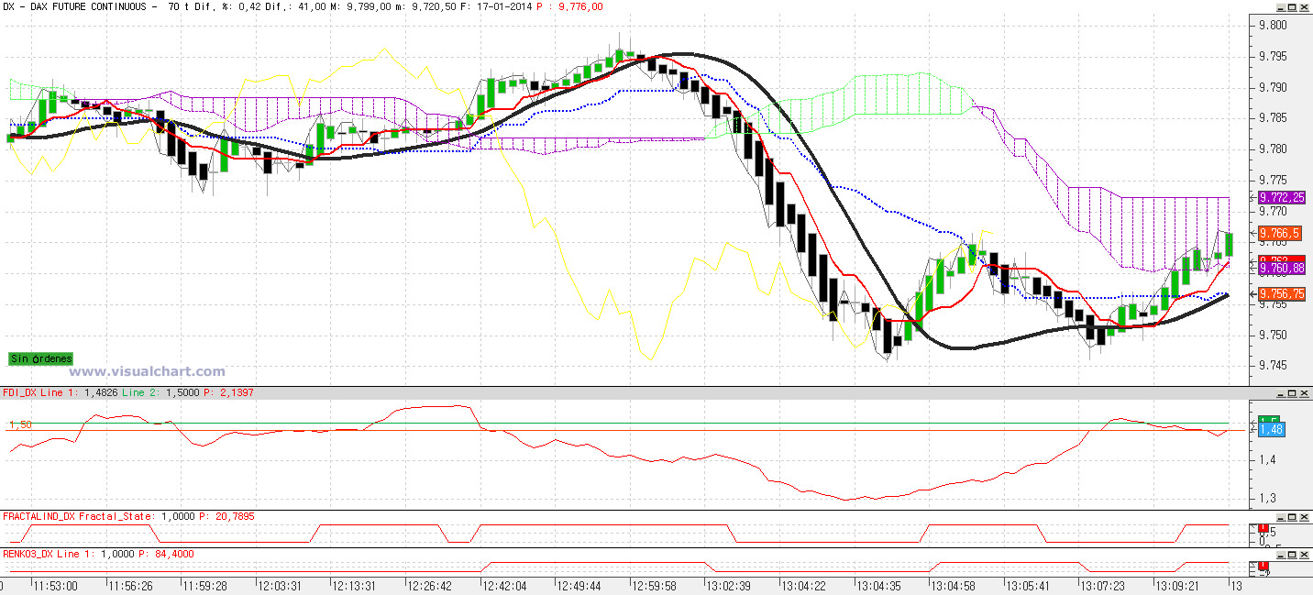Maximize the RENKO3_DX indicator panel
This screenshot has height=595, width=1313.
[1292, 555]
